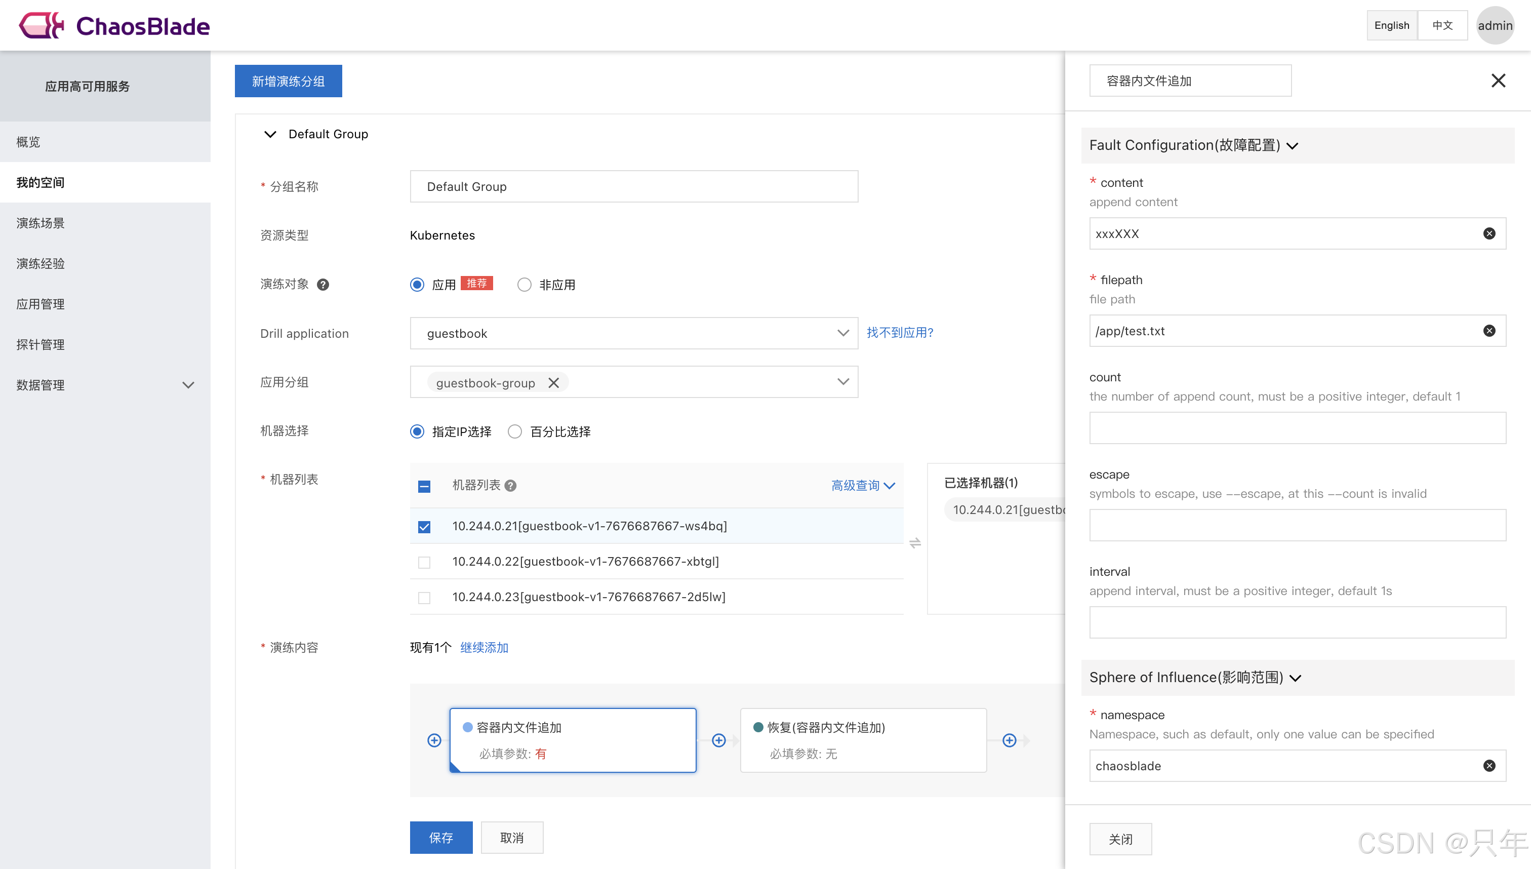This screenshot has width=1531, height=869.
Task: Click the ChaosBlade logo icon
Action: click(41, 26)
